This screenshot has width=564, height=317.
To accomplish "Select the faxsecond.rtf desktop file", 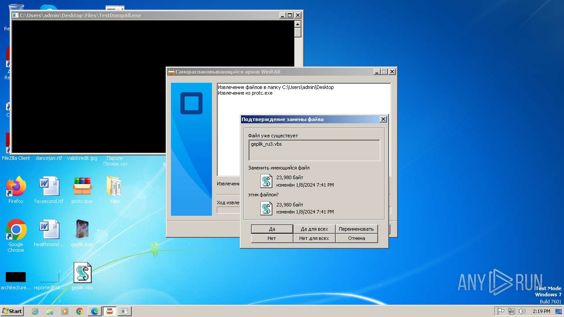I will tap(49, 190).
